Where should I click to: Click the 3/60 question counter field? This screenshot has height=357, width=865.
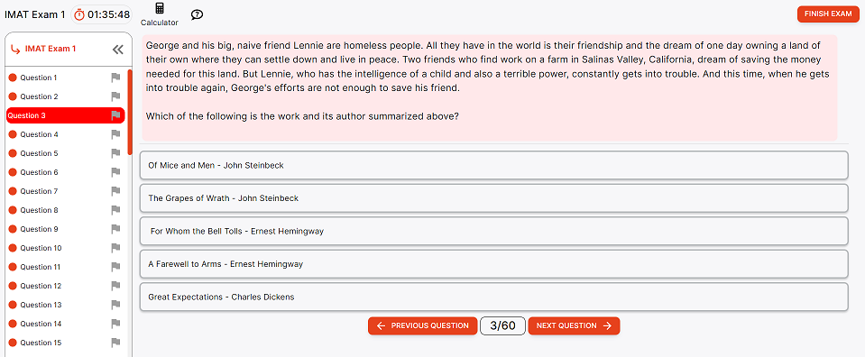pyautogui.click(x=502, y=325)
